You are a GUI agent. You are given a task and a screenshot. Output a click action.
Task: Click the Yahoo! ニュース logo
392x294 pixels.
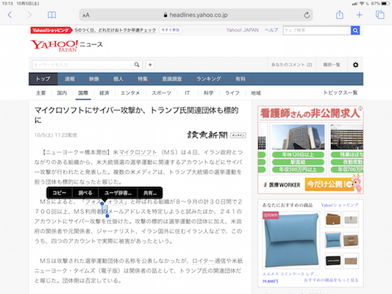(x=66, y=46)
